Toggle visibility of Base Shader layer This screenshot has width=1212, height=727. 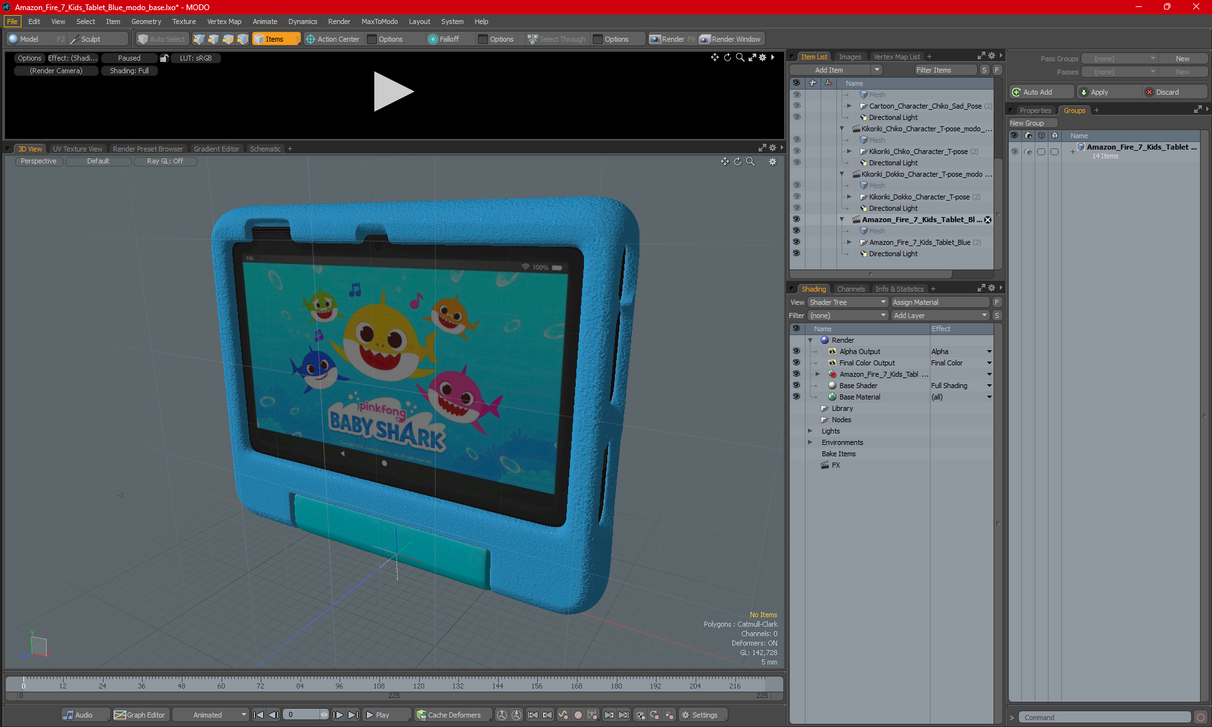pos(796,386)
